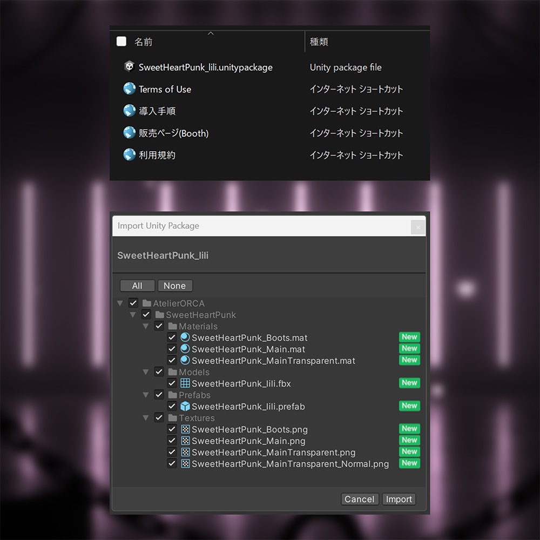Click the All selection button
Viewport: 540px width, 540px height.
coord(137,286)
